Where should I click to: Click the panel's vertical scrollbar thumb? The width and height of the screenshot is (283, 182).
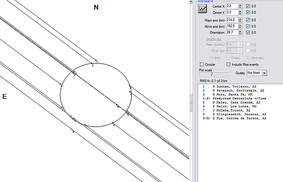(x=191, y=103)
